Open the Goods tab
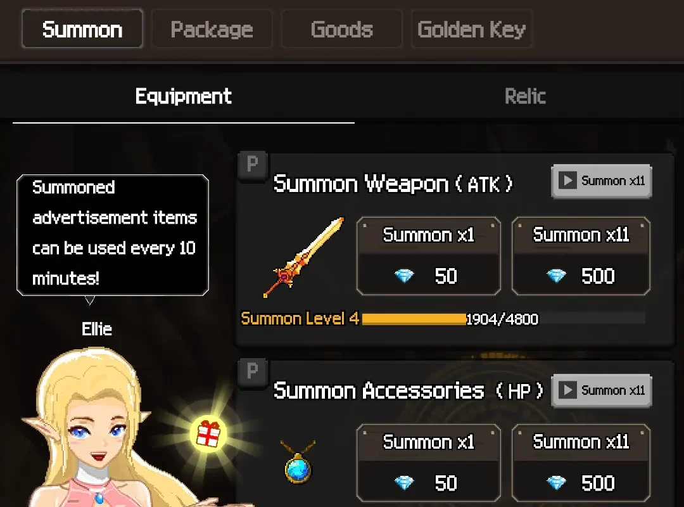684x507 pixels. 341,29
